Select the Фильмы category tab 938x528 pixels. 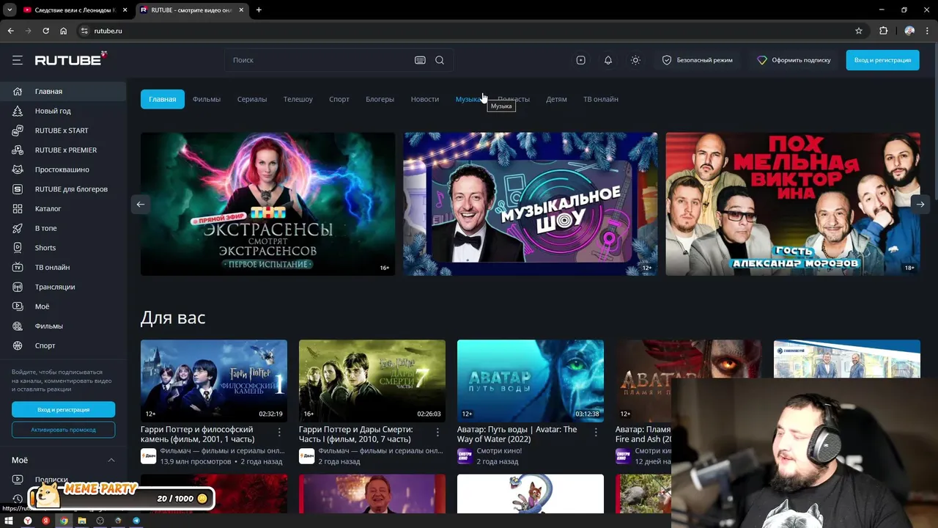coord(207,99)
